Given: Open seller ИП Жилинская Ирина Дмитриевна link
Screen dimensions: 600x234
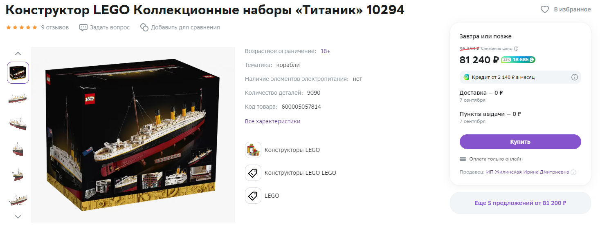Looking at the screenshot, I should pyautogui.click(x=528, y=172).
